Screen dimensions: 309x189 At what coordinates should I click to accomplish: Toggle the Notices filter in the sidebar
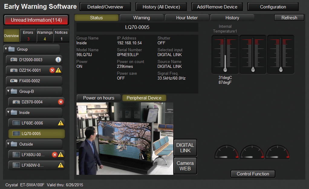(x=61, y=36)
